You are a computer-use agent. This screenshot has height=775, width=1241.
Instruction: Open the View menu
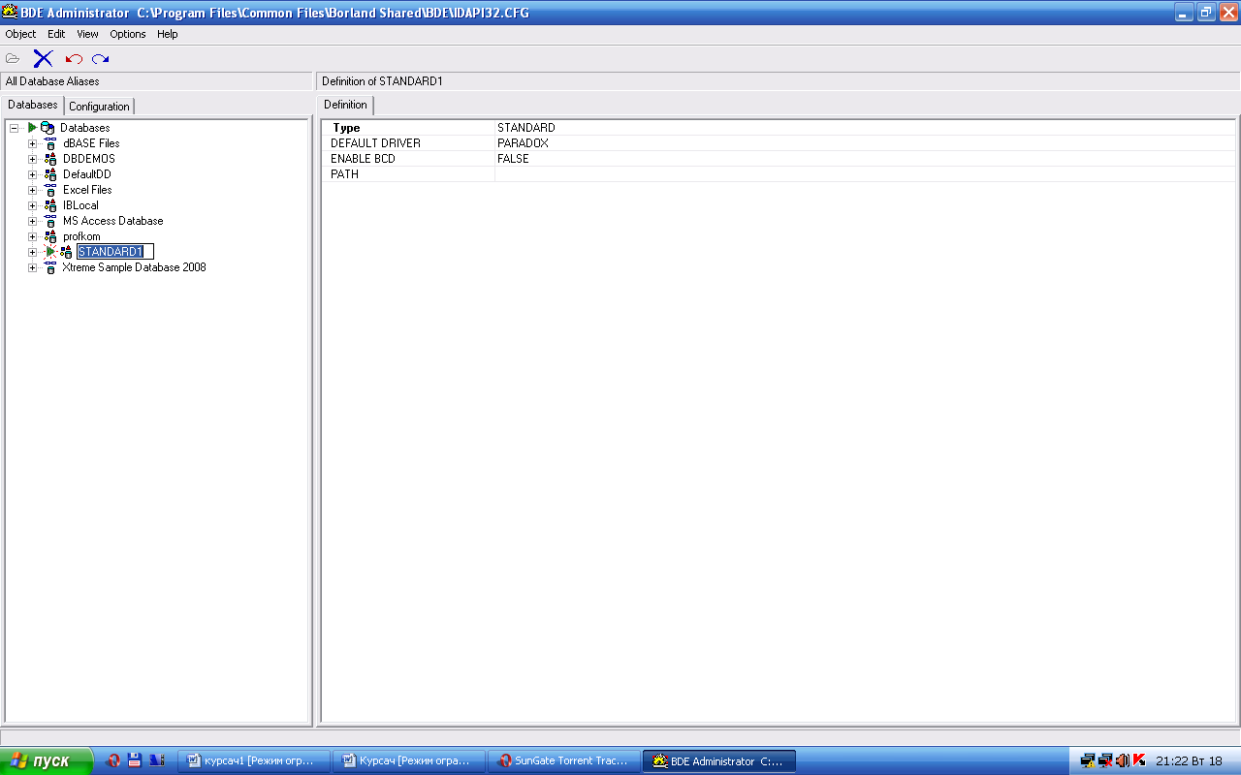[87, 34]
